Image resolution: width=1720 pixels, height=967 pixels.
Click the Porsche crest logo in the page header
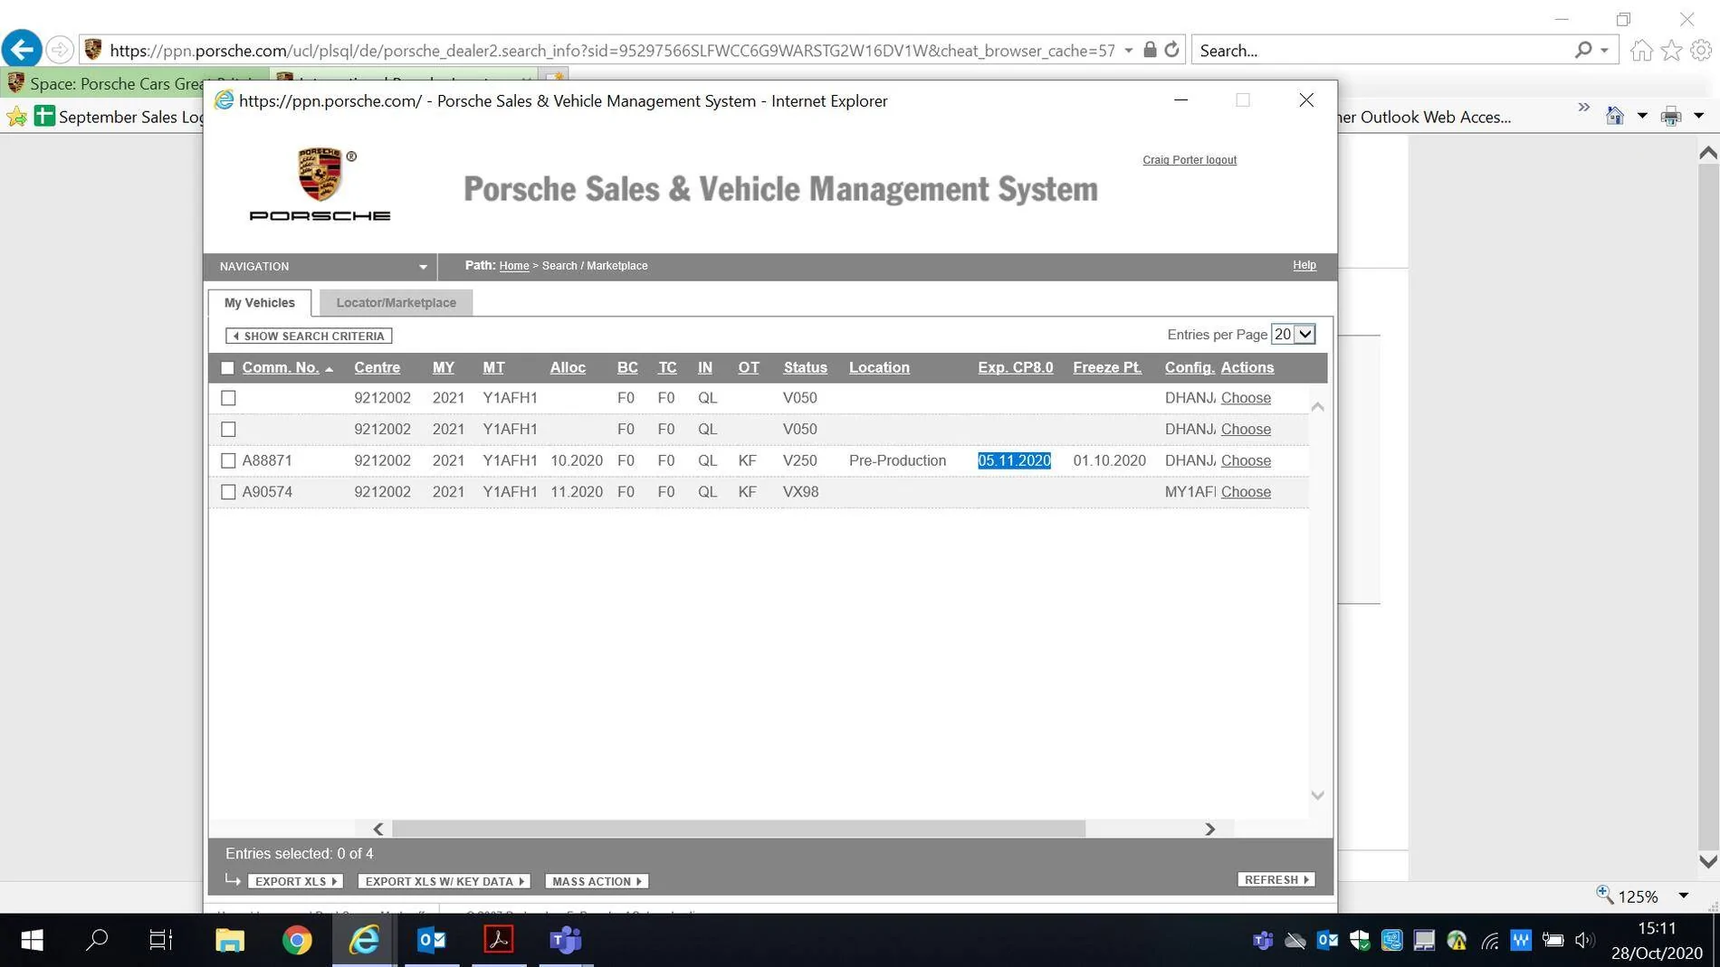click(320, 175)
